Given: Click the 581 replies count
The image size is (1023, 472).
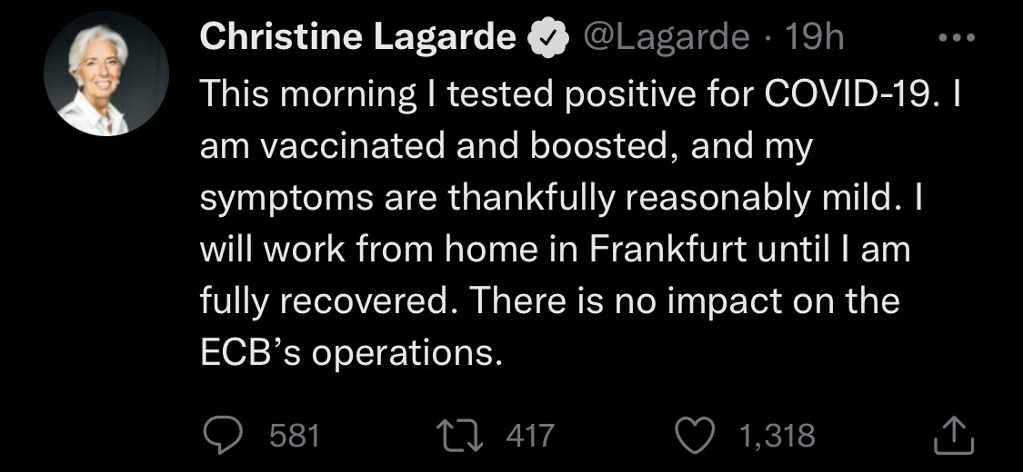Looking at the screenshot, I should [296, 436].
